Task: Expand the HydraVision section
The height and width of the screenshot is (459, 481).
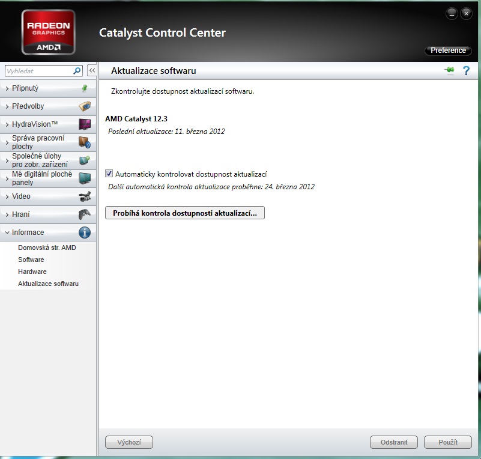Action: click(48, 124)
